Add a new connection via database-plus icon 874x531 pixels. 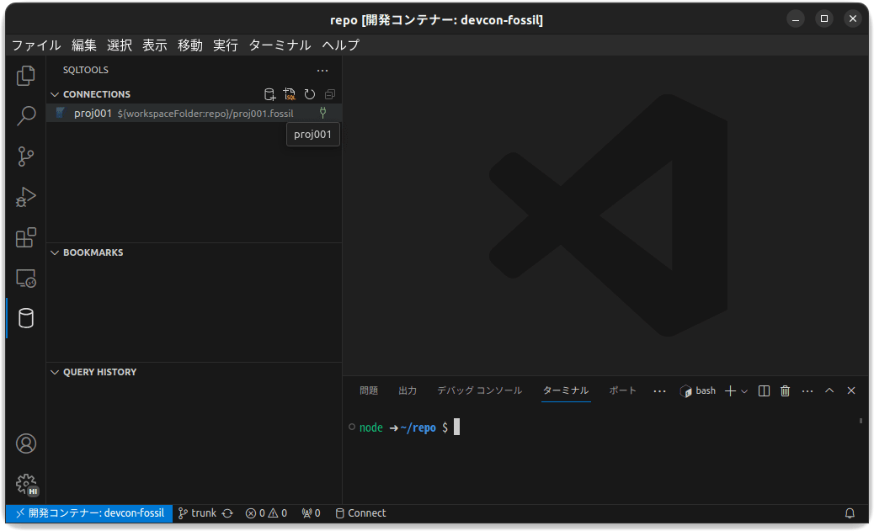pos(269,94)
